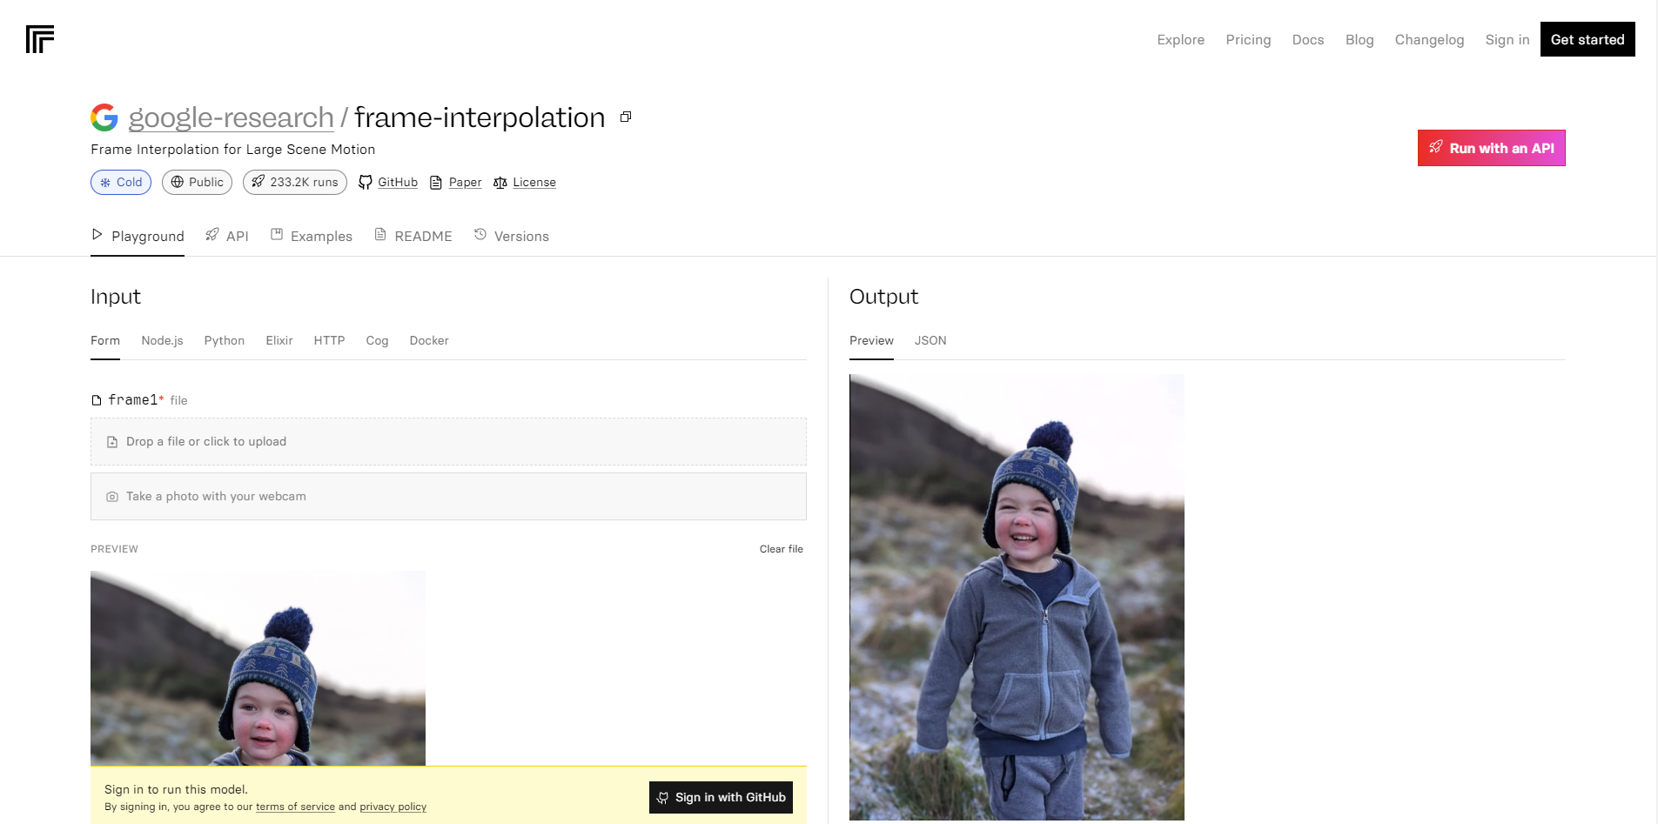
Task: Click the output preview image of child
Action: pos(1017,597)
